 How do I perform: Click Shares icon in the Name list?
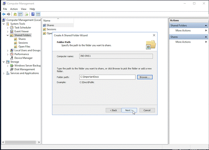point(45,25)
